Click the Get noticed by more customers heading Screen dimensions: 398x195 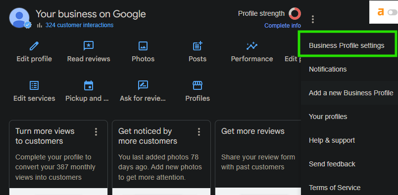148,136
